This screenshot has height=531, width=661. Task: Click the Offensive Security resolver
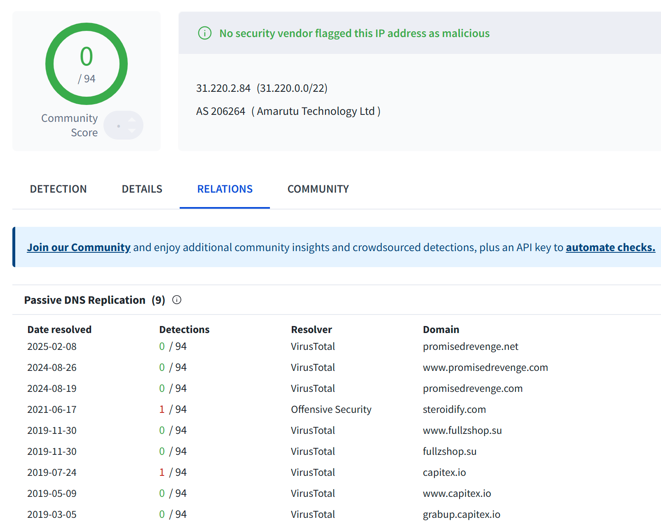click(331, 409)
